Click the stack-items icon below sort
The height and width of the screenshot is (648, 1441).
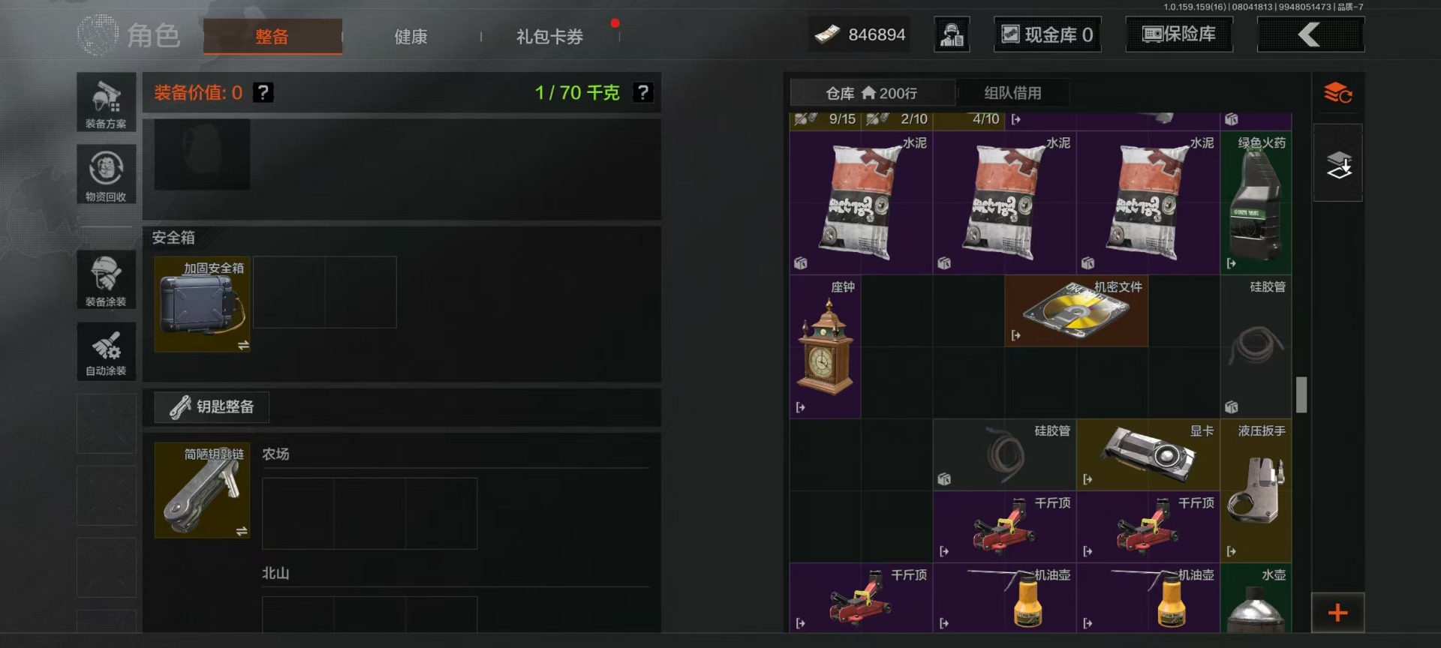(1337, 163)
